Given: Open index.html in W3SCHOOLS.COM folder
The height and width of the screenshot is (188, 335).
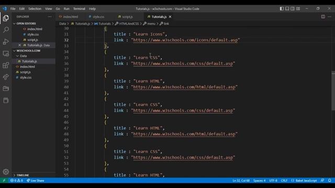Looking at the screenshot, I should (x=27, y=67).
